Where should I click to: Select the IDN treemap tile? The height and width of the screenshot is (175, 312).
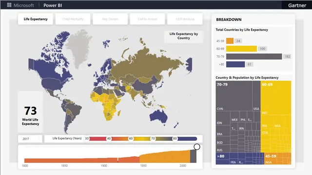[x=223, y=119]
